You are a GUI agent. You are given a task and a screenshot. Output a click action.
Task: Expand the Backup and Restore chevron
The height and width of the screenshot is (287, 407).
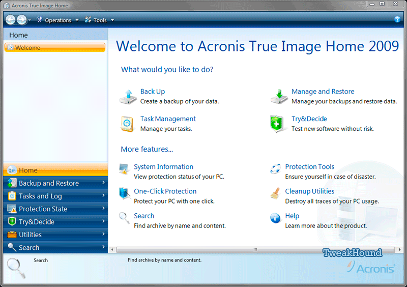[103, 183]
